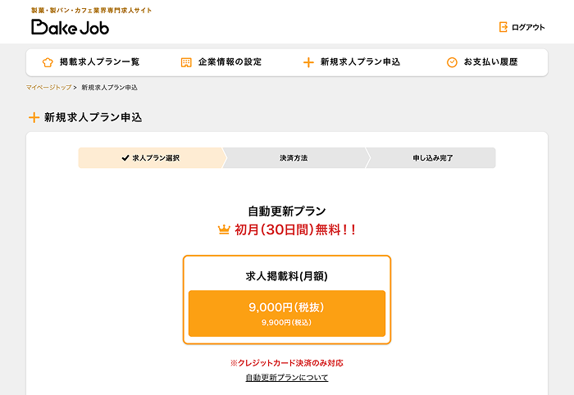Open 掲載求人プラン一覧 menu item

99,62
